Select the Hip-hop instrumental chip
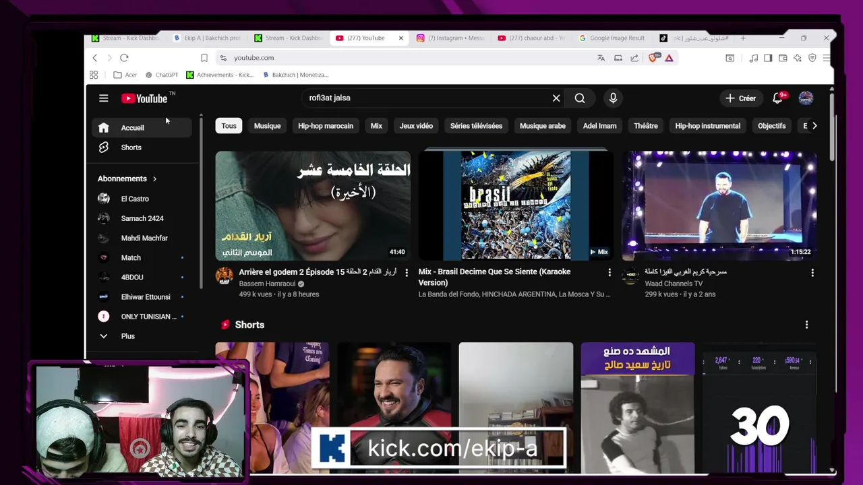 707,126
